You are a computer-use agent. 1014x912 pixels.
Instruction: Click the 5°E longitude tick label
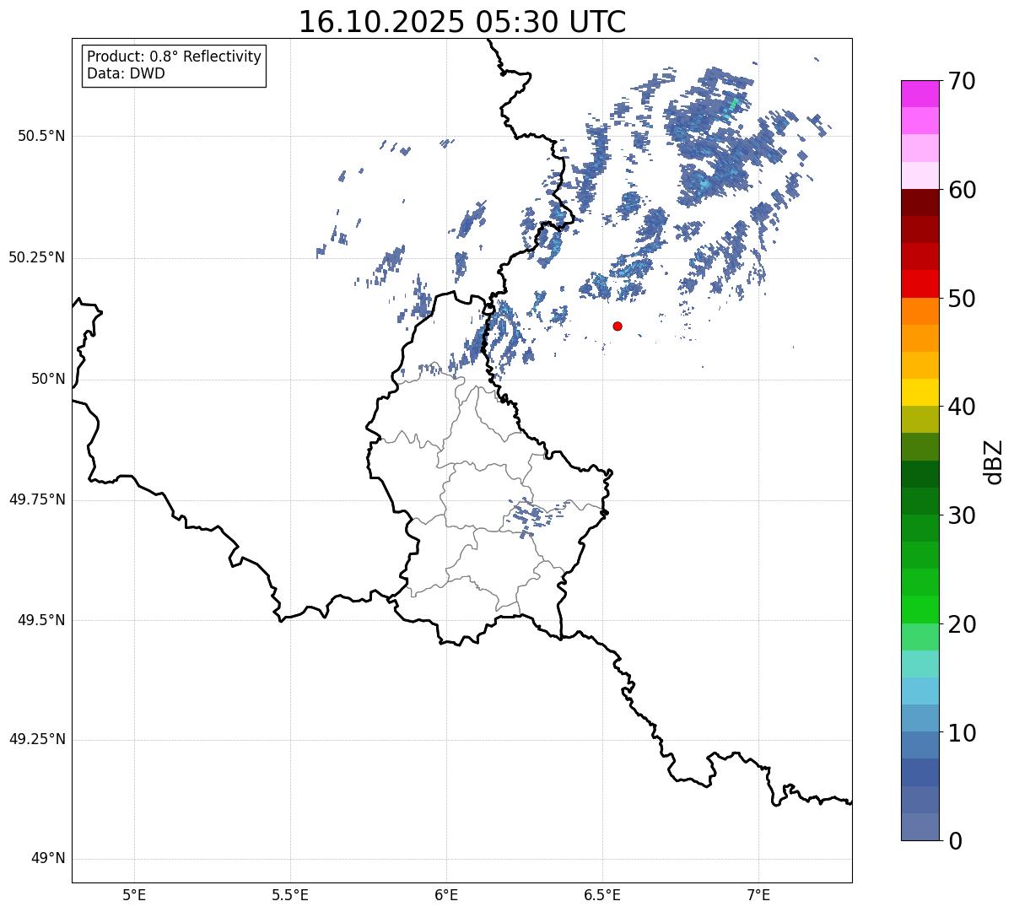(x=134, y=895)
